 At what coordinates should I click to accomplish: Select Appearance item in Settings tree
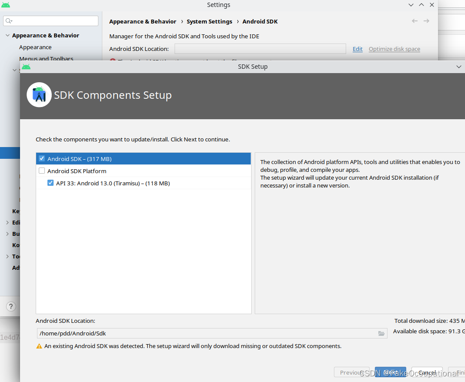[35, 47]
